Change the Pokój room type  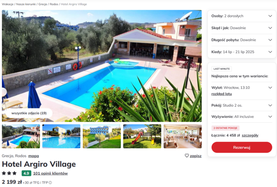pos(242,106)
